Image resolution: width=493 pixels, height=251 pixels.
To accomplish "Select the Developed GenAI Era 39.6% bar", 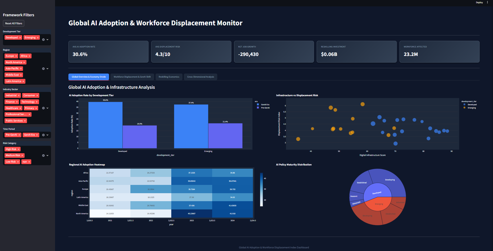I will [x=106, y=125].
